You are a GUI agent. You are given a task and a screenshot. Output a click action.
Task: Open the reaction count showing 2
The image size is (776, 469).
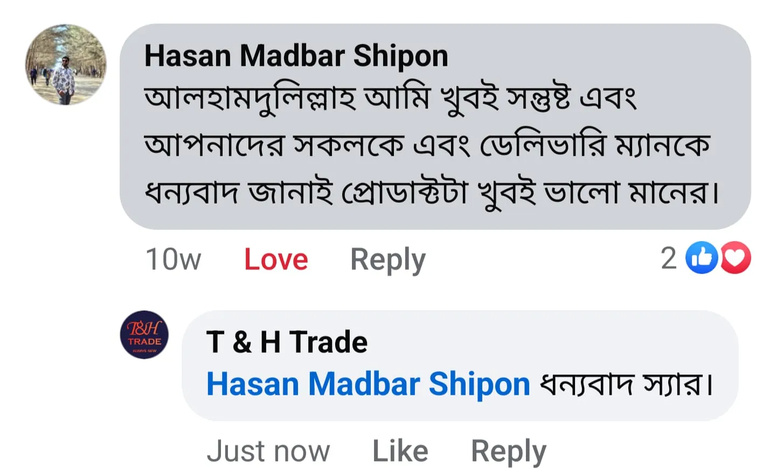[x=668, y=258]
